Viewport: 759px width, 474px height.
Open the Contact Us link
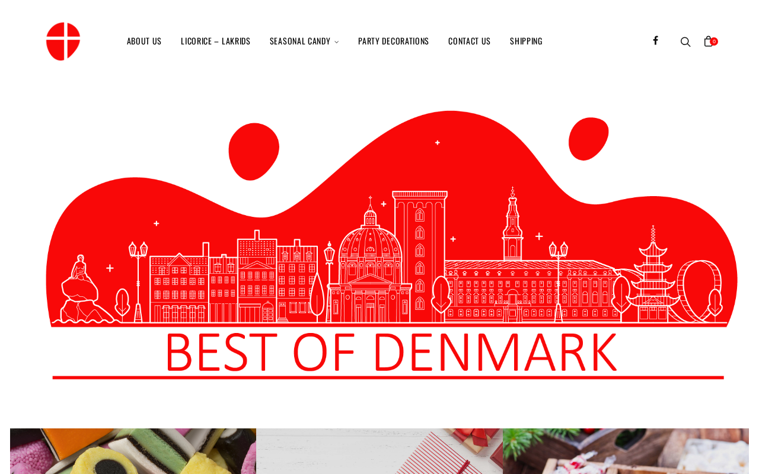click(470, 41)
